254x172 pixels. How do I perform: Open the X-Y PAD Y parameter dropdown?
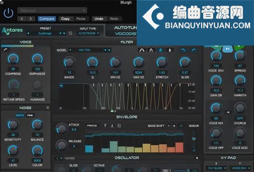click(x=240, y=168)
